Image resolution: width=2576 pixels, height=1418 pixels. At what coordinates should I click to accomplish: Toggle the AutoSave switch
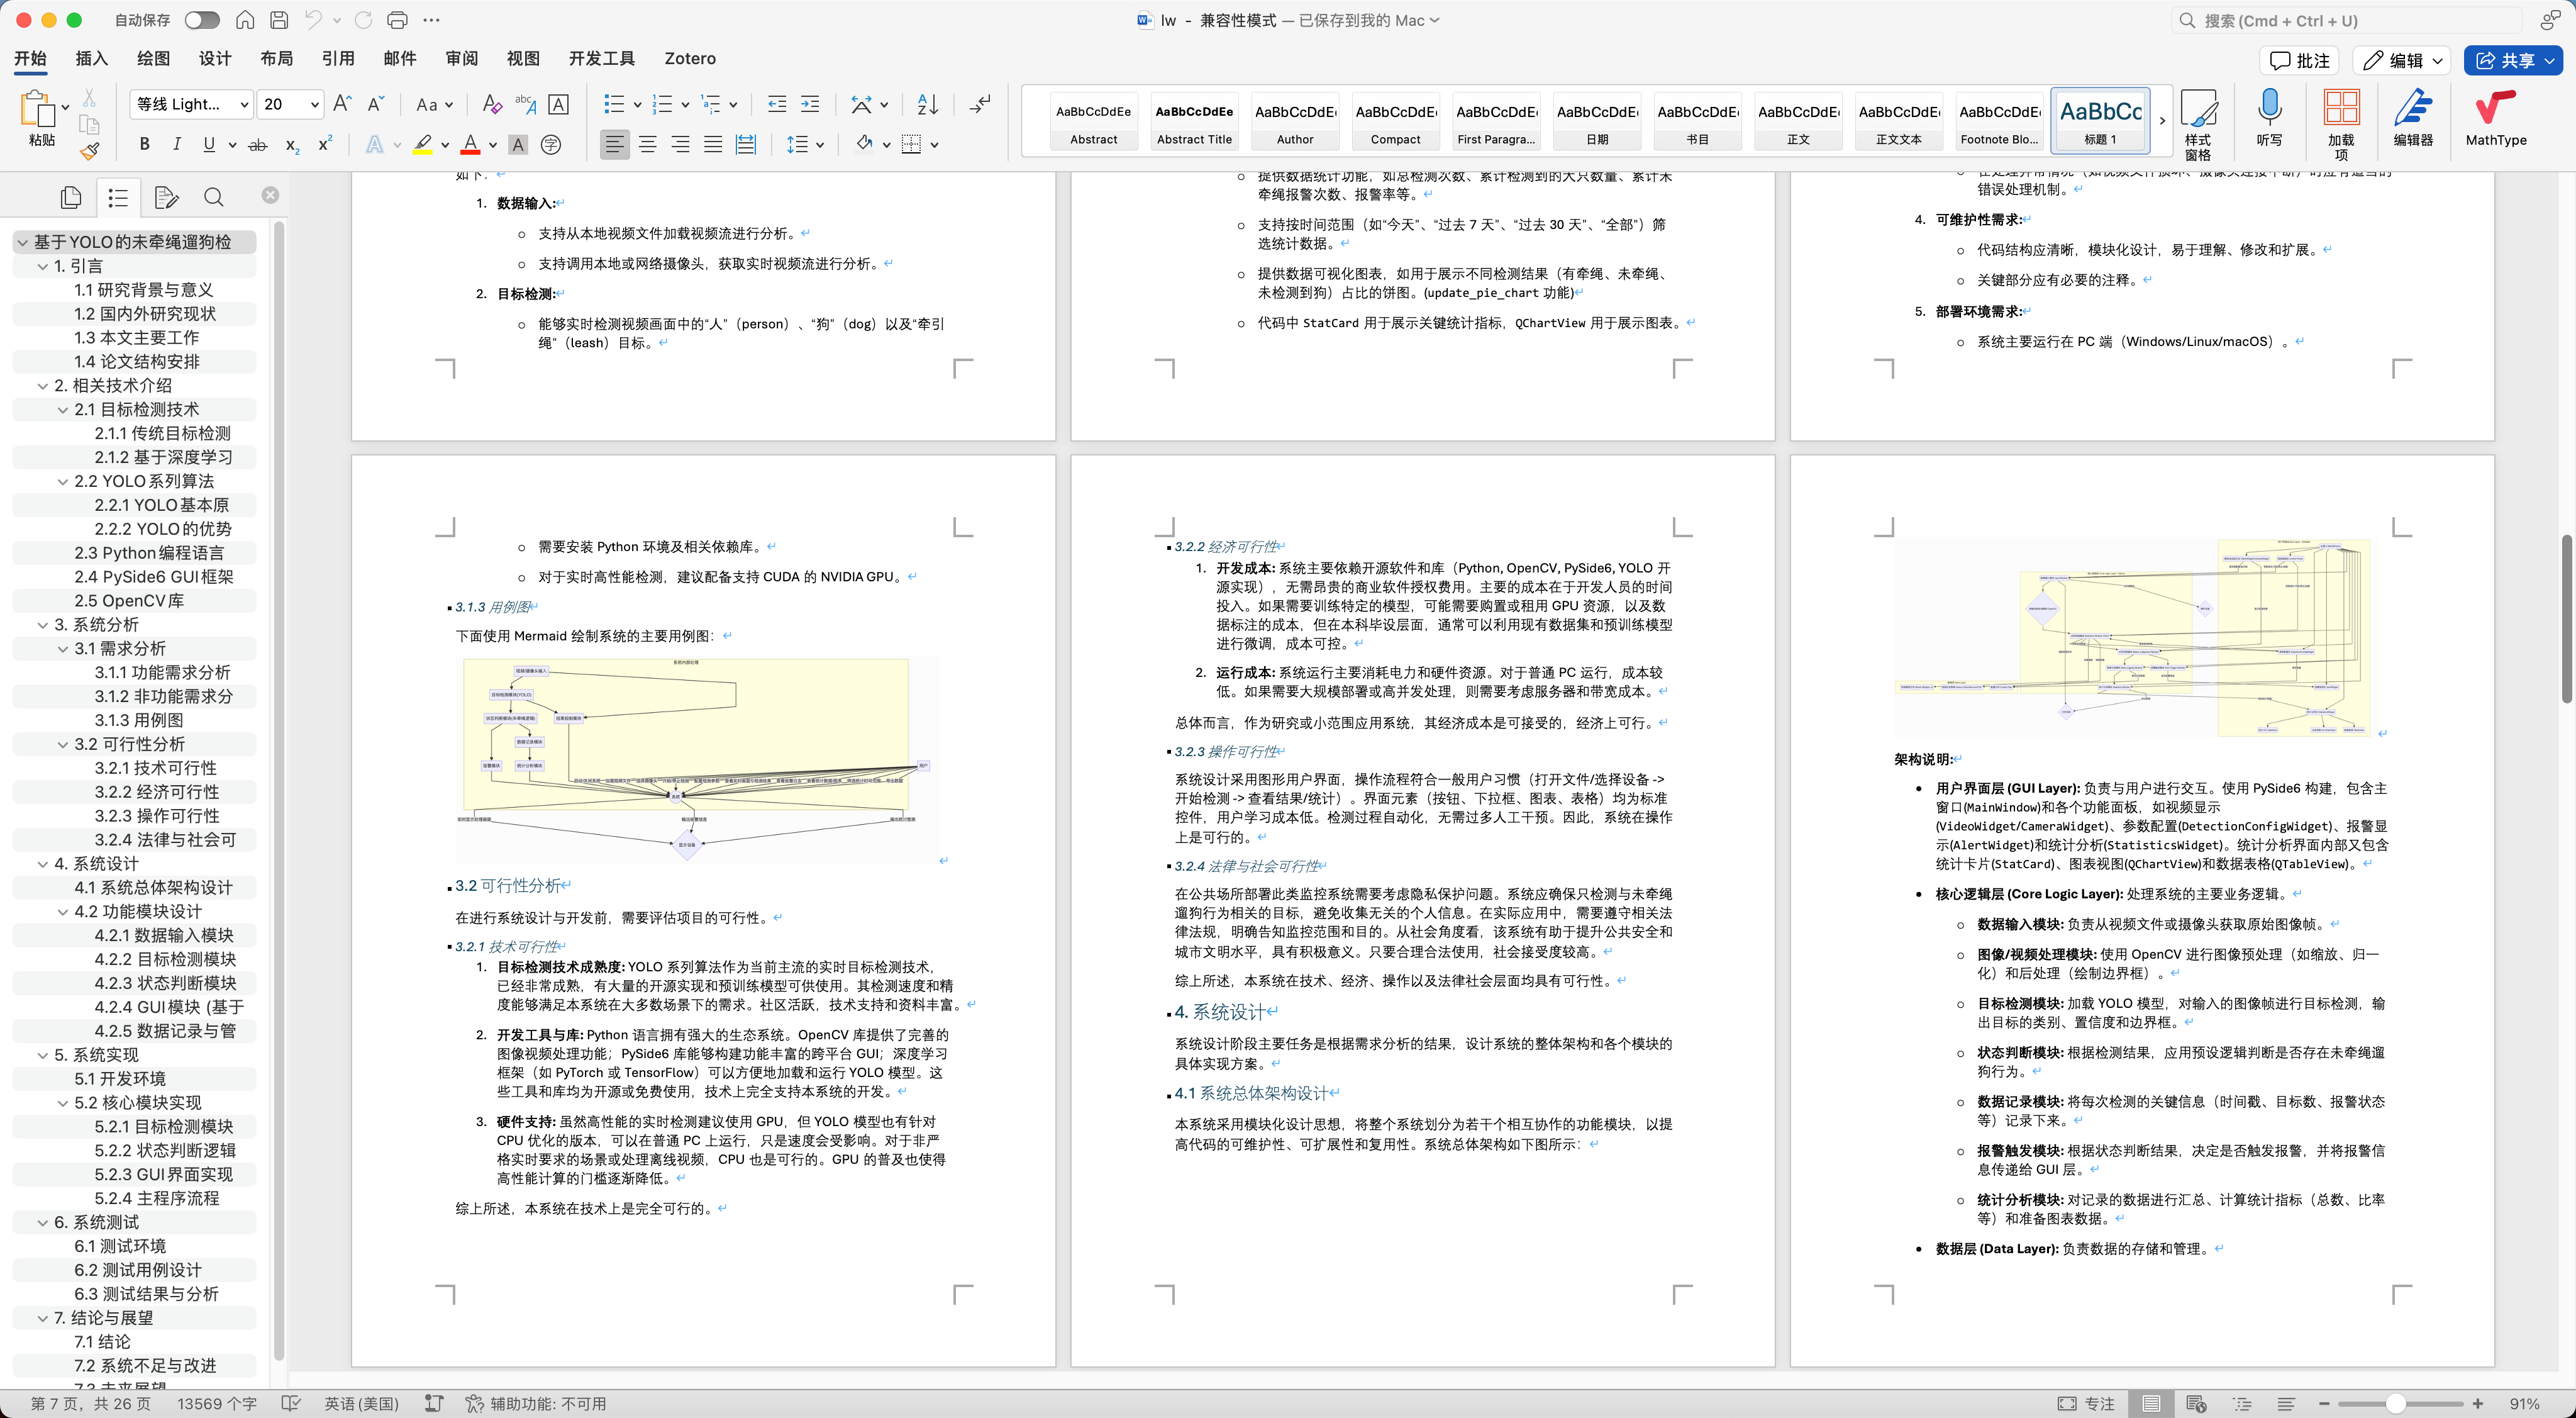coord(202,20)
